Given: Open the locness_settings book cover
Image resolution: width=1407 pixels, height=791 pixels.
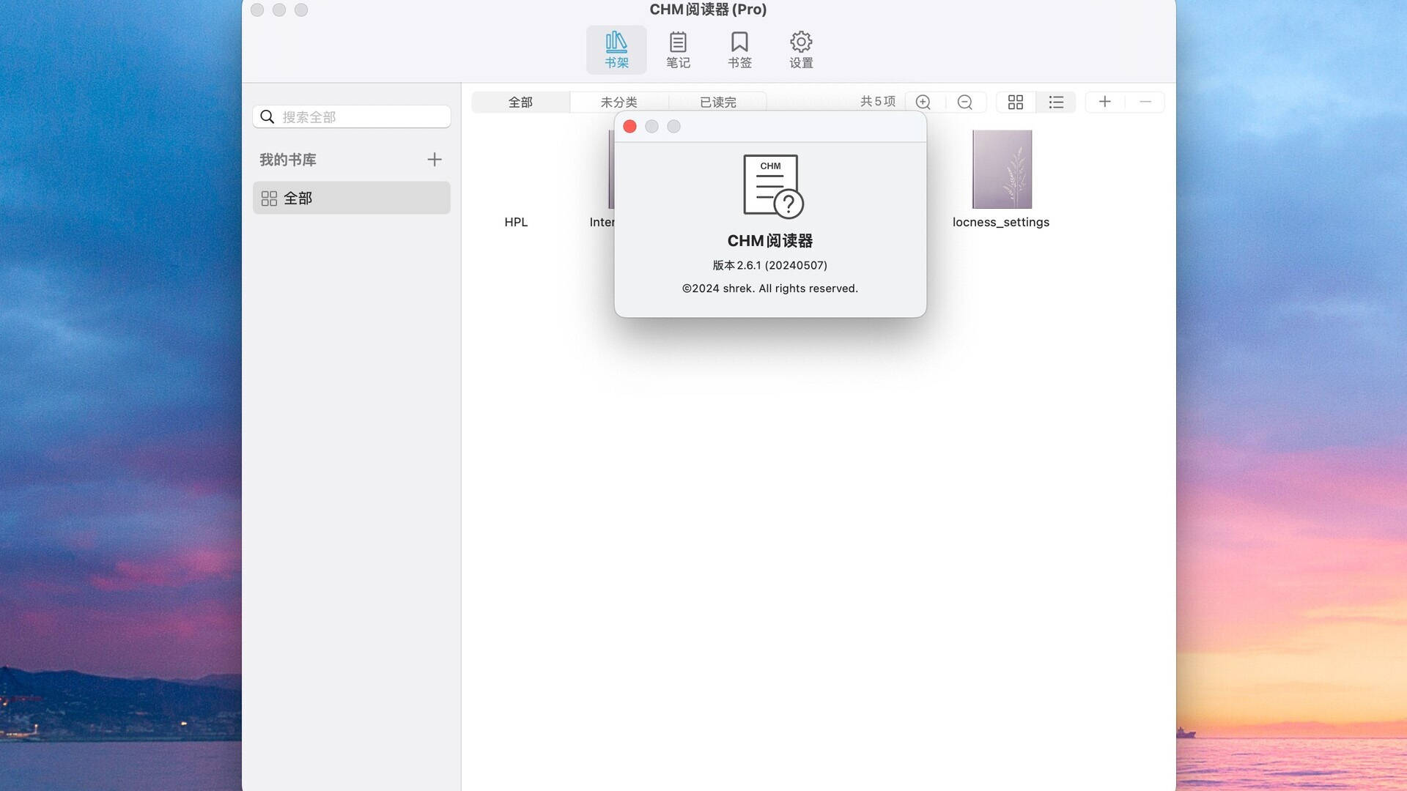Looking at the screenshot, I should pos(1002,169).
